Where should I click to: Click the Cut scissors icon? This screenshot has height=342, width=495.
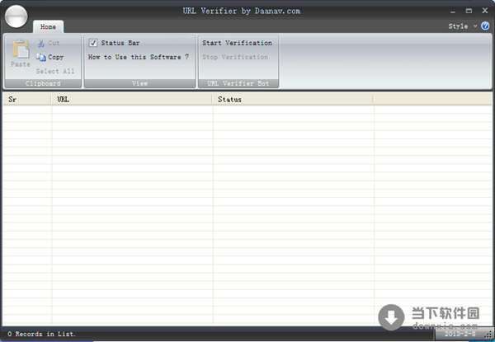[x=40, y=43]
